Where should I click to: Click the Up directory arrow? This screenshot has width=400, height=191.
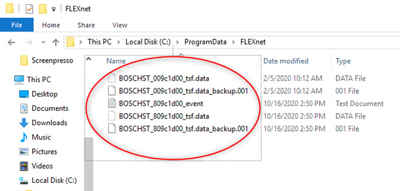point(56,42)
